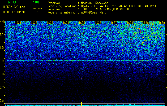Click the date stamp 10.05.02 16:20
Image resolution: width=167 pixels, height=106 pixels.
pyautogui.click(x=14, y=12)
